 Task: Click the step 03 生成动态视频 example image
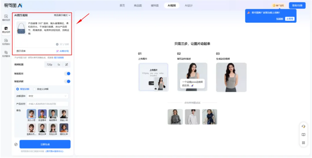pyautogui.click(x=231, y=77)
